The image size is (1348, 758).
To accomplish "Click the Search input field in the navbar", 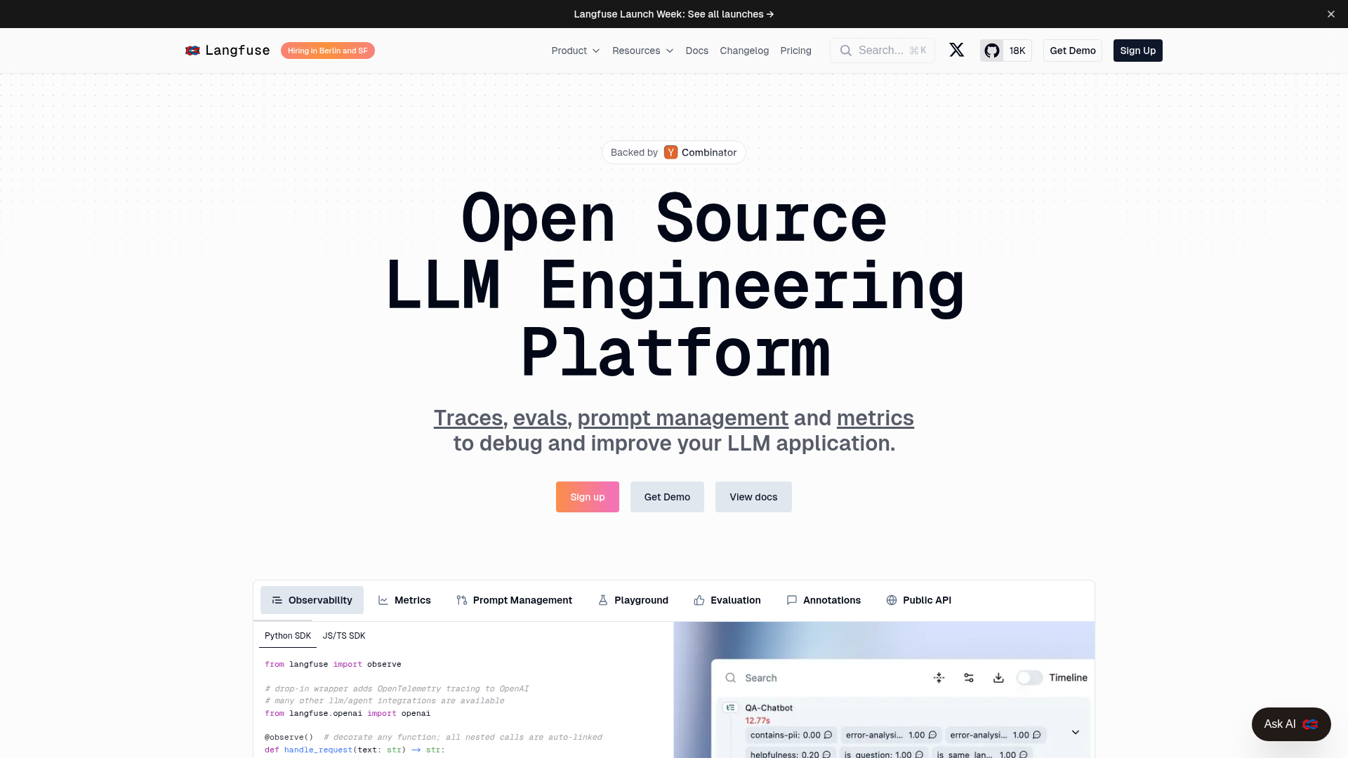I will coord(882,50).
